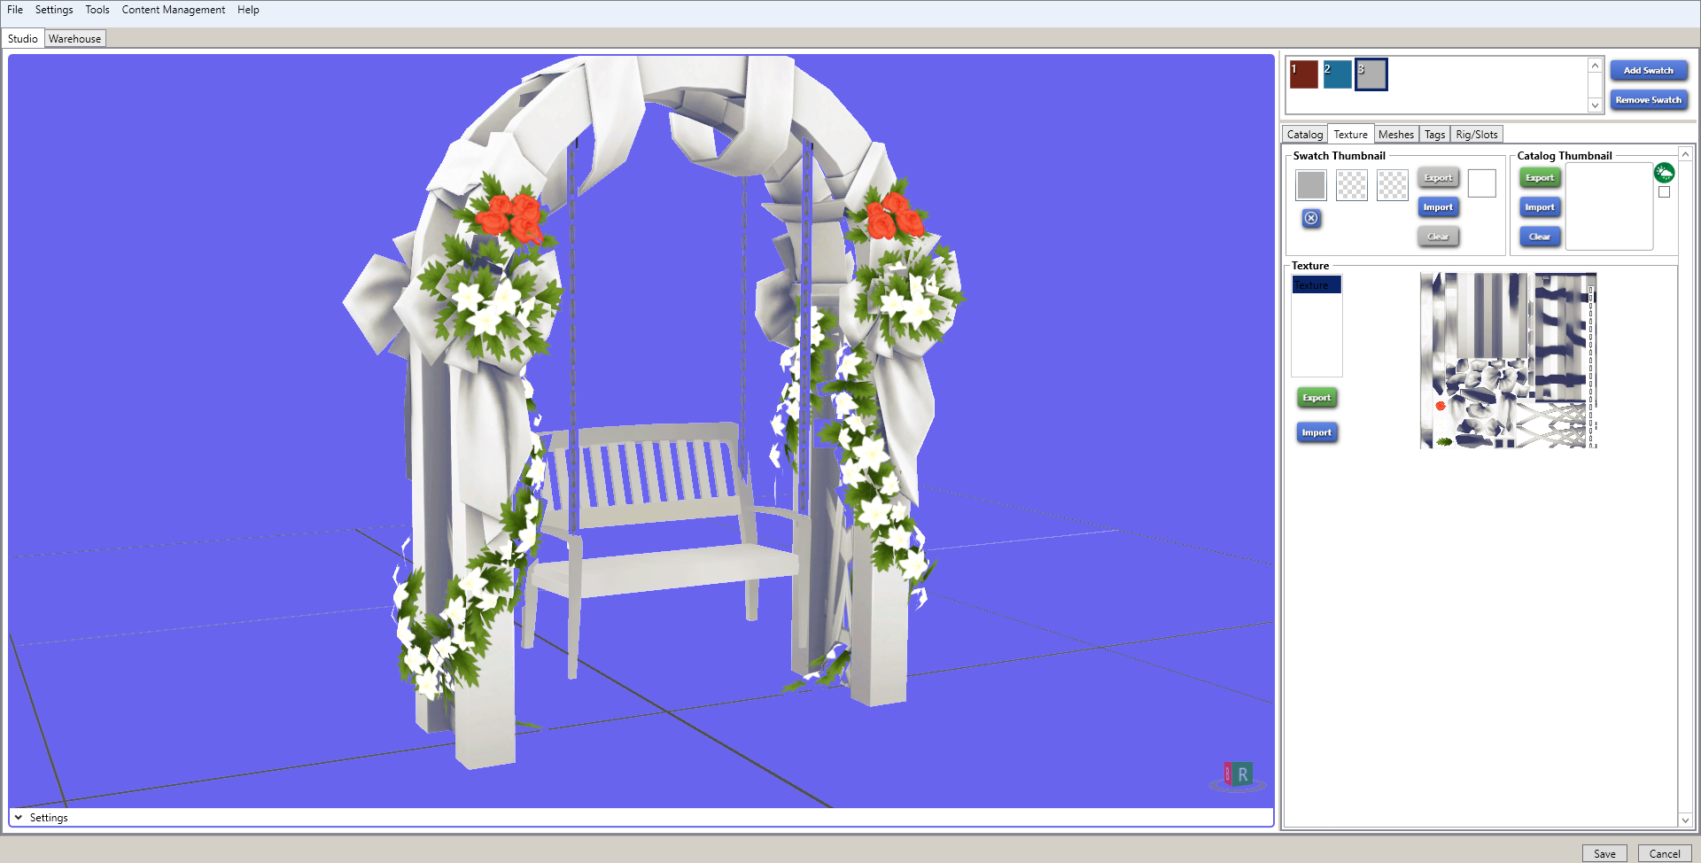Open the Tools menu
Viewport: 1701px width, 863px height.
click(x=97, y=10)
